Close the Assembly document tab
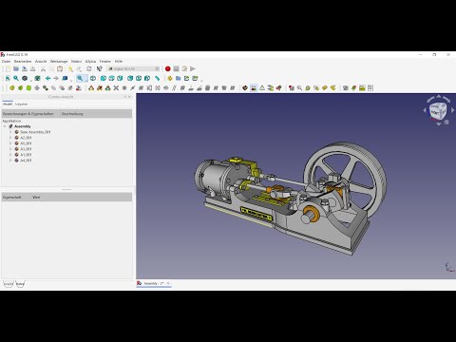 click(x=168, y=283)
